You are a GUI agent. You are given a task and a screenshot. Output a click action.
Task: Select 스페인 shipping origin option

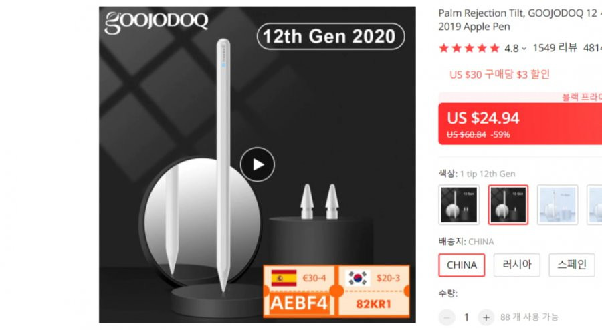click(x=572, y=265)
